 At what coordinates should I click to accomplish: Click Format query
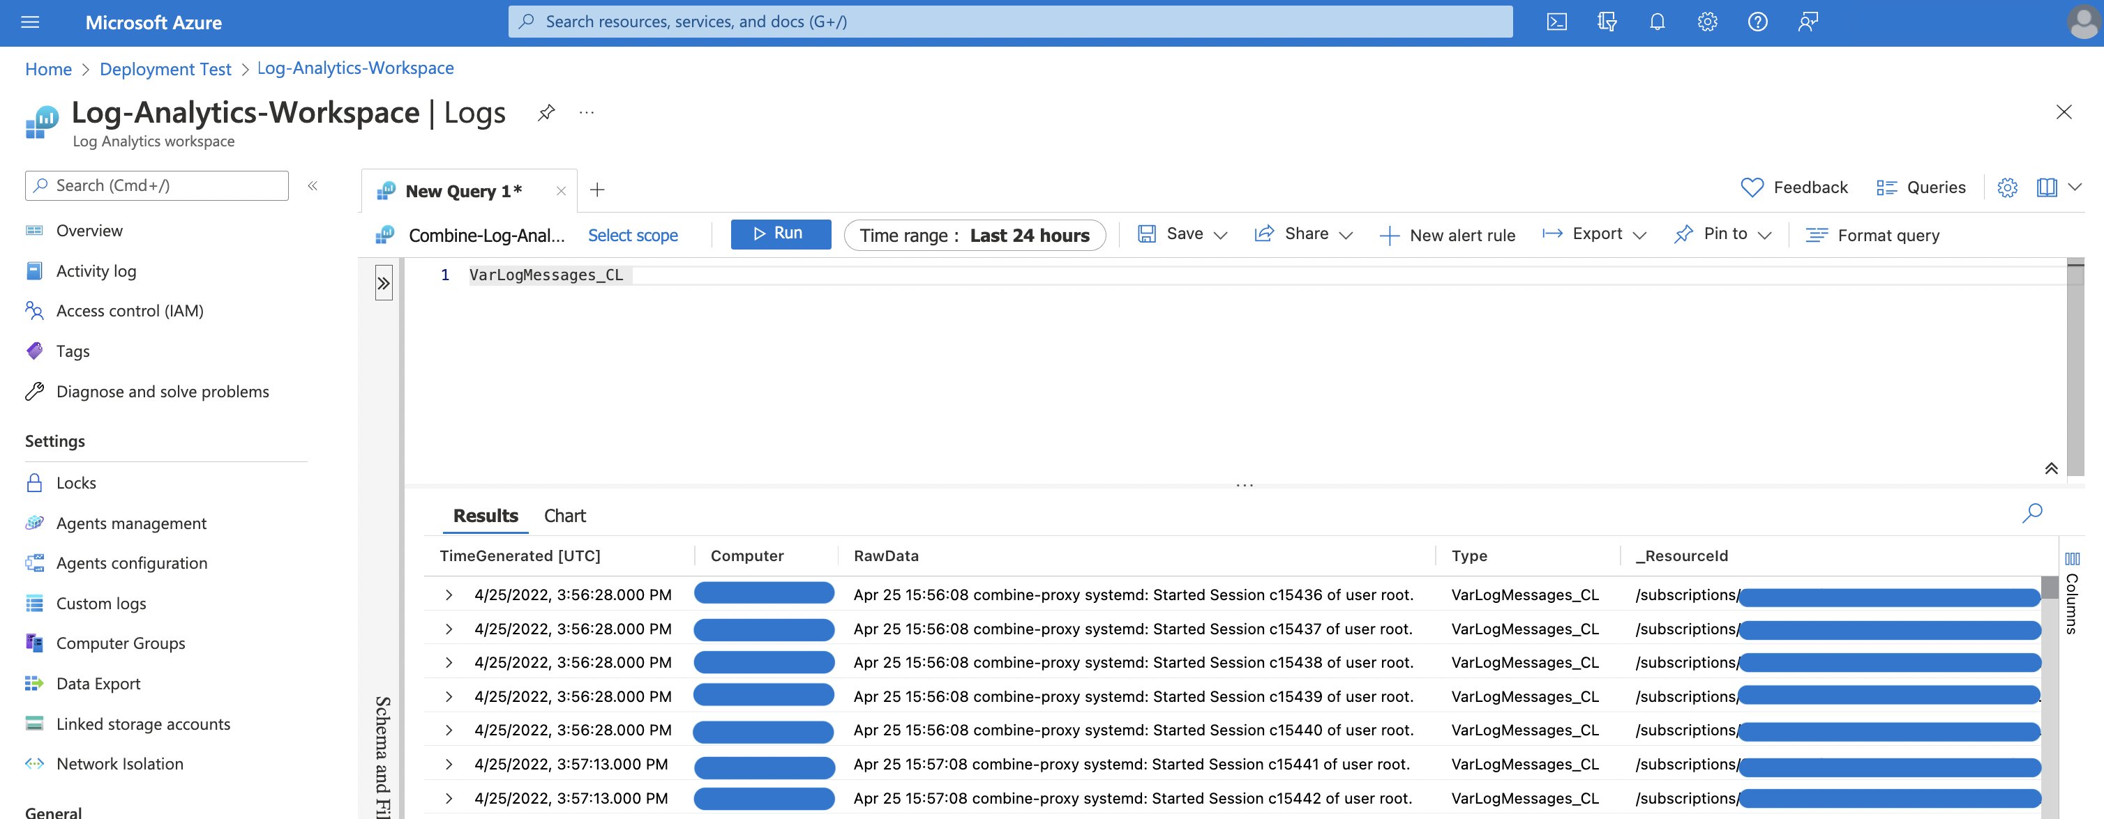[x=1872, y=236]
